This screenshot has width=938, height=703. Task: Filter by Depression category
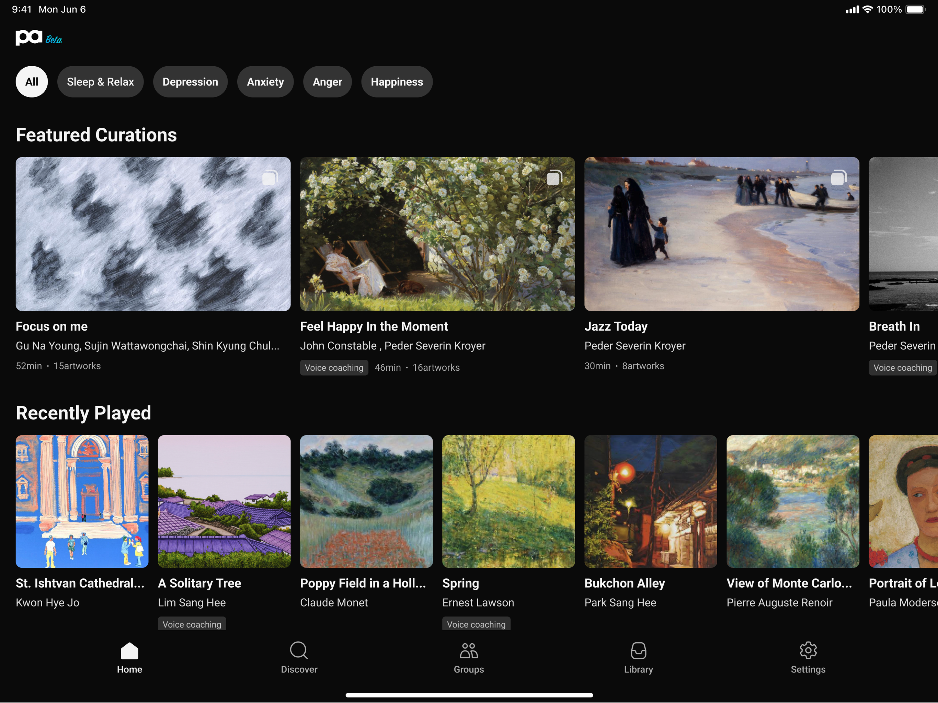[x=191, y=82]
